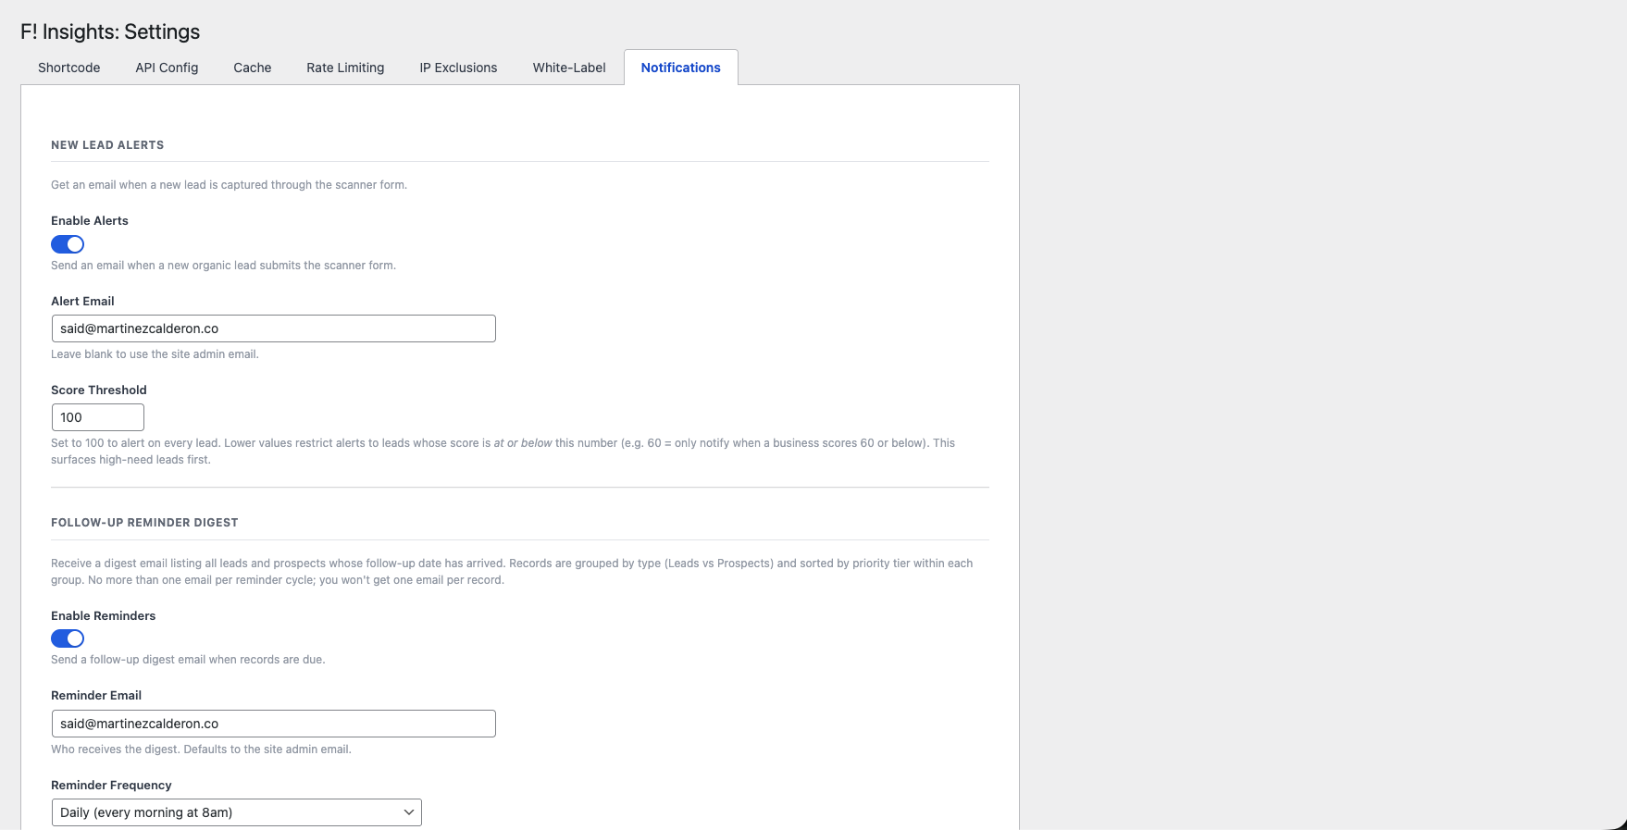Viewport: 1627px width, 830px height.
Task: Select the Notifications tab
Action: point(681,68)
